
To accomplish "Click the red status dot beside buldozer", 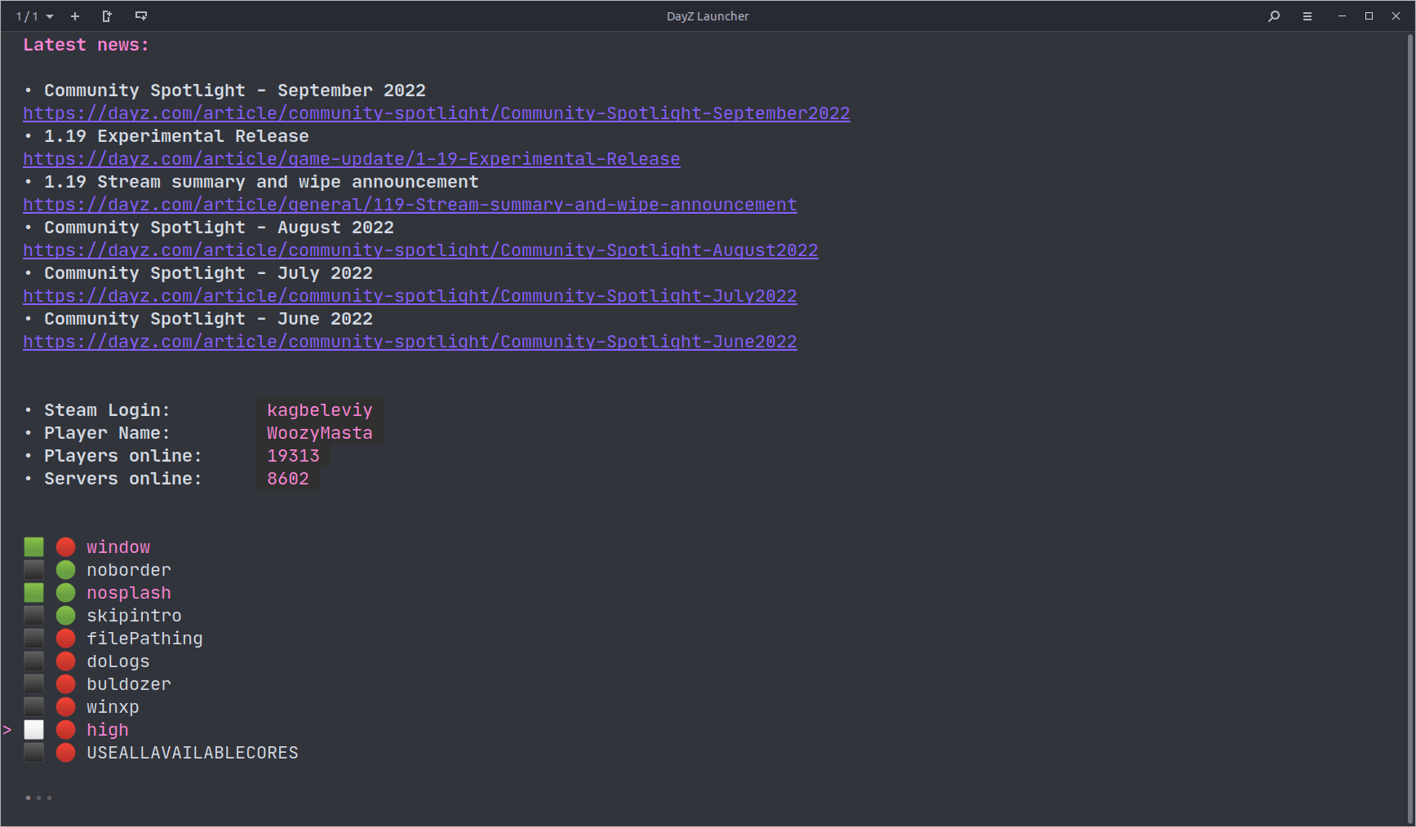I will (65, 683).
